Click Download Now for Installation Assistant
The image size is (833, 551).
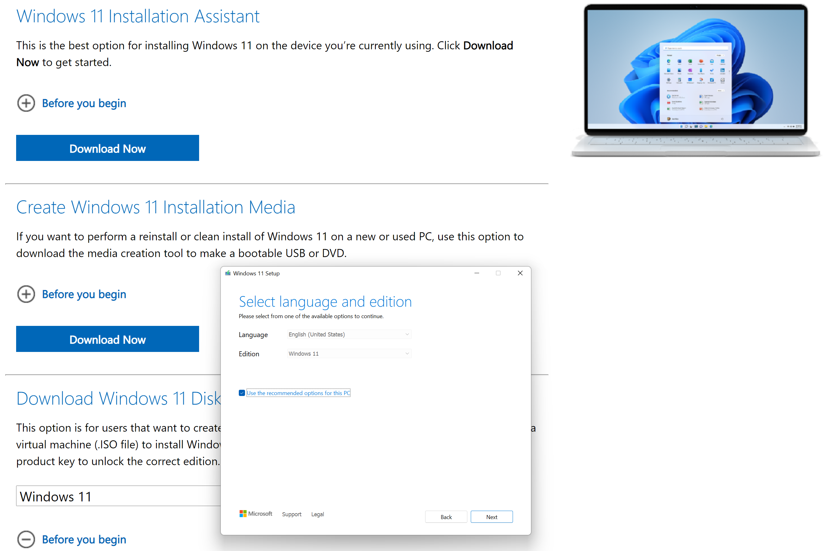pyautogui.click(x=108, y=148)
